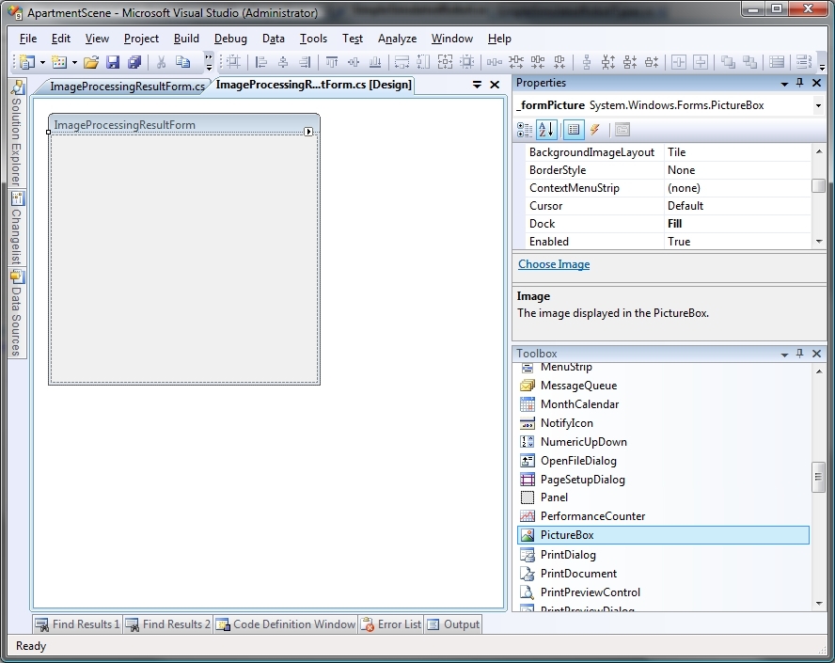The height and width of the screenshot is (663, 835).
Task: Toggle Alphabetical sorting in Properties
Action: (x=547, y=130)
